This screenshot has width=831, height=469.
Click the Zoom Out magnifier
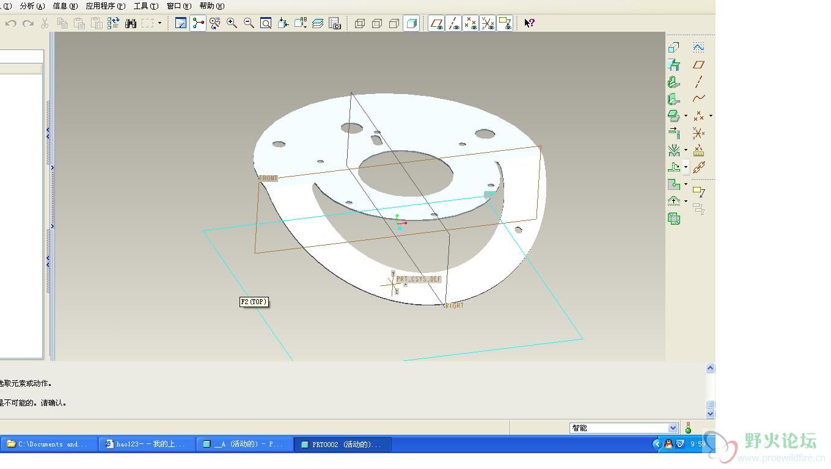click(x=249, y=23)
